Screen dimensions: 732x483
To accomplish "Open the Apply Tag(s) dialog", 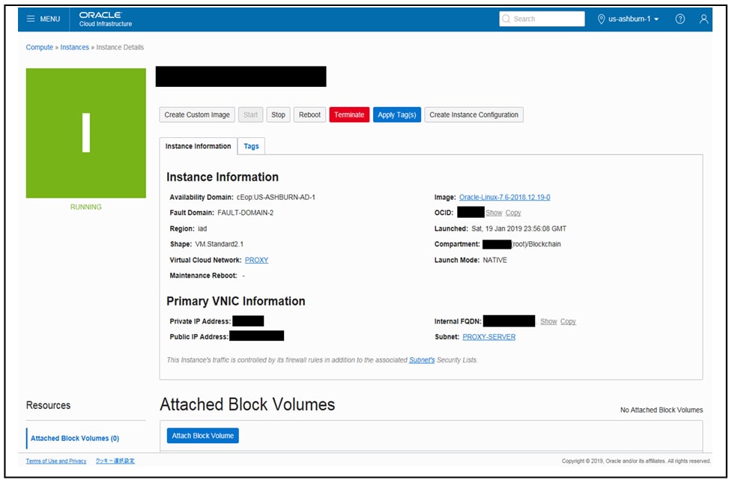I will pos(396,115).
